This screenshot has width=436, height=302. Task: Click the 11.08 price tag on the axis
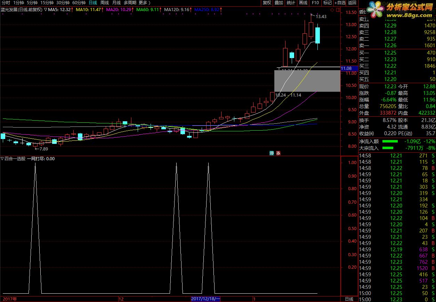click(x=349, y=69)
